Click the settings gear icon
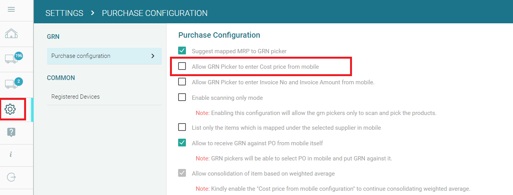 (11, 109)
